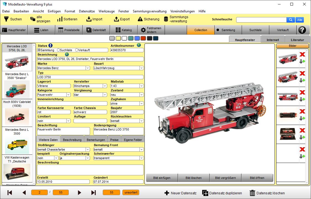Select the Sammlung status radio button
Image resolution: width=311 pixels, height=199 pixels.
point(39,50)
